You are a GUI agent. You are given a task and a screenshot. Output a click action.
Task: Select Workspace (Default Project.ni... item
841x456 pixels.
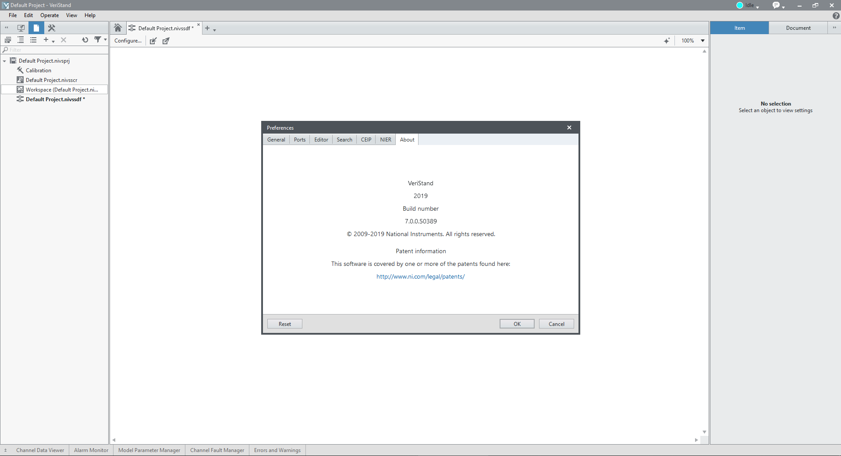pyautogui.click(x=54, y=89)
